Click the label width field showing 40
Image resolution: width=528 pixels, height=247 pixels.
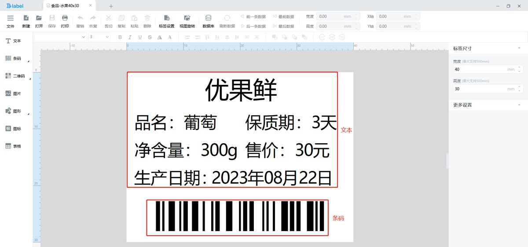coord(480,69)
